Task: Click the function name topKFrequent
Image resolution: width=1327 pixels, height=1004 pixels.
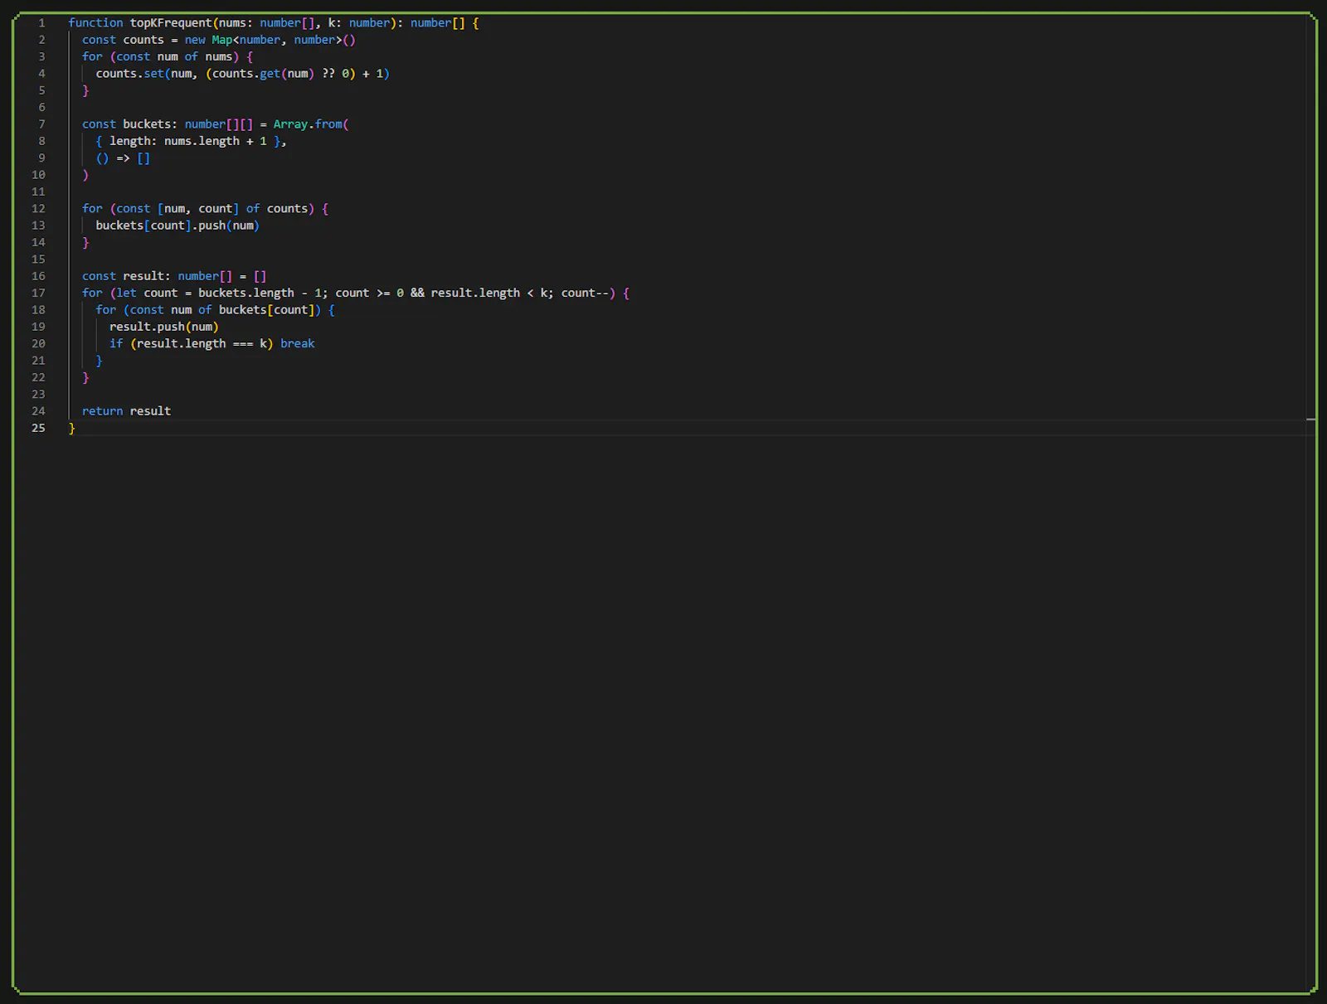Action: pos(171,23)
